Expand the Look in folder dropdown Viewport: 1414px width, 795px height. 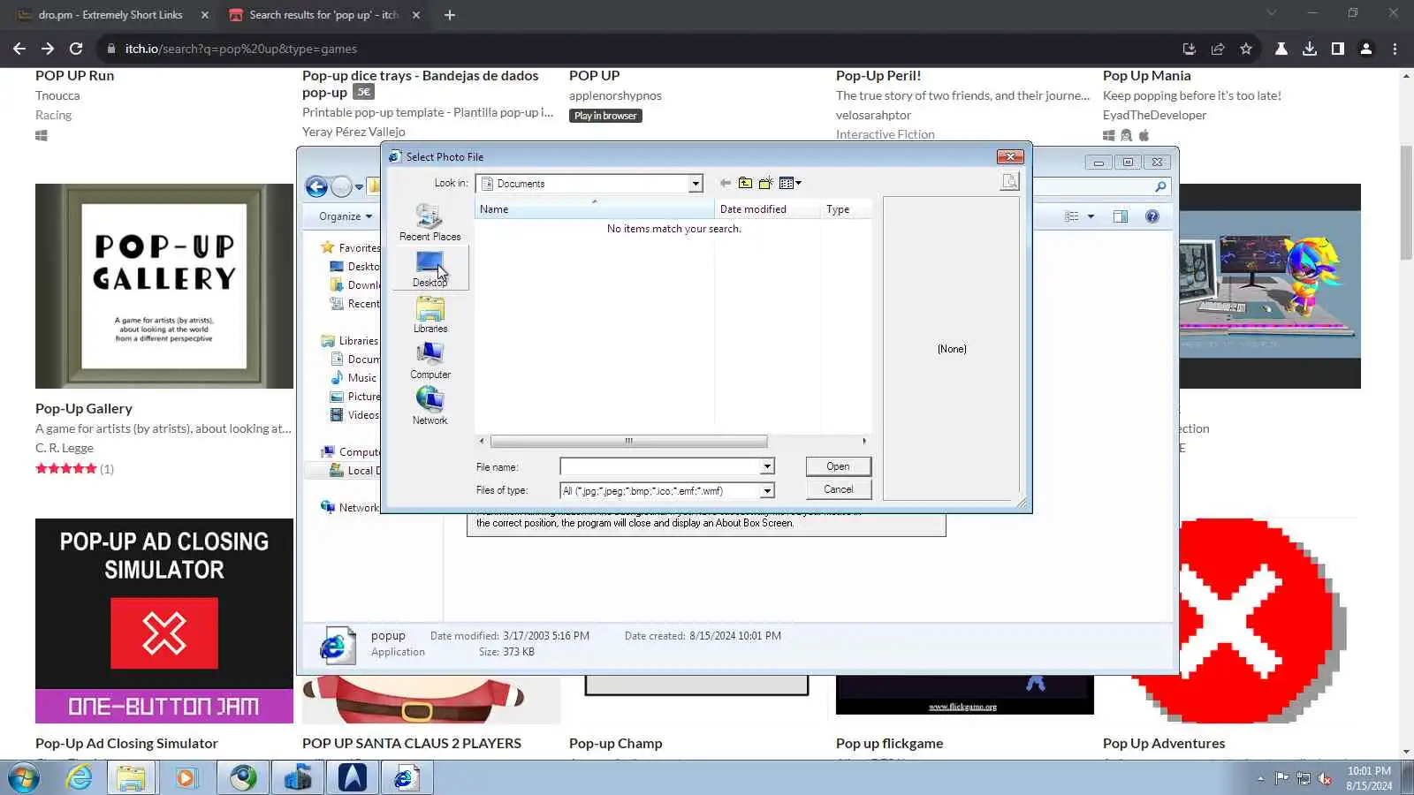coord(696,184)
